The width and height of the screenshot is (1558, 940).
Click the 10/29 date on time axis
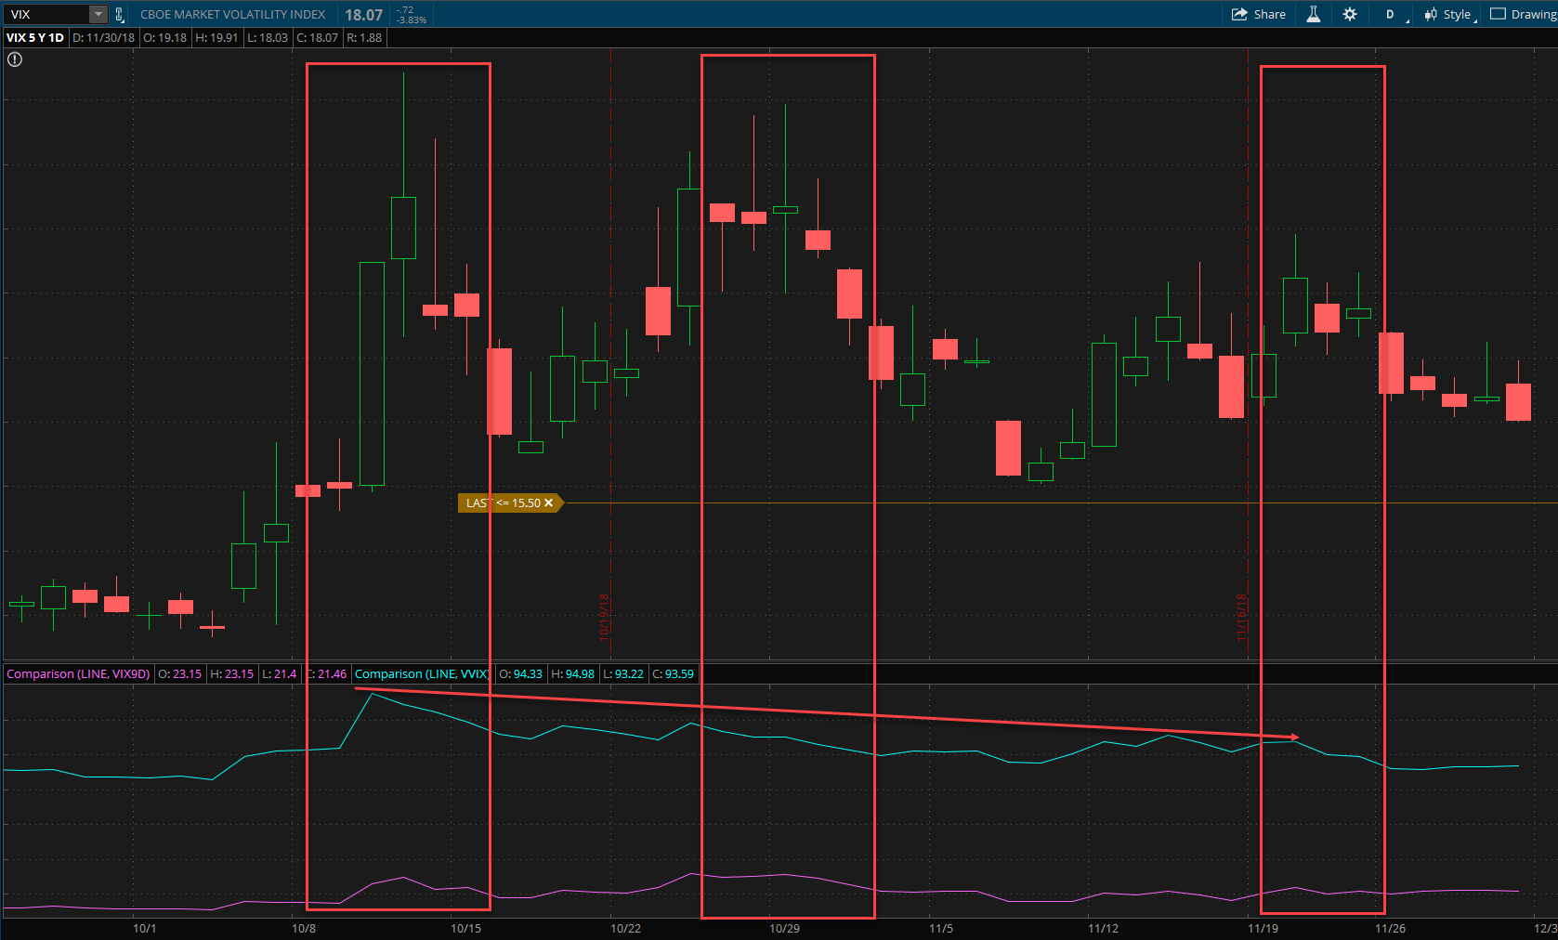[x=784, y=929]
